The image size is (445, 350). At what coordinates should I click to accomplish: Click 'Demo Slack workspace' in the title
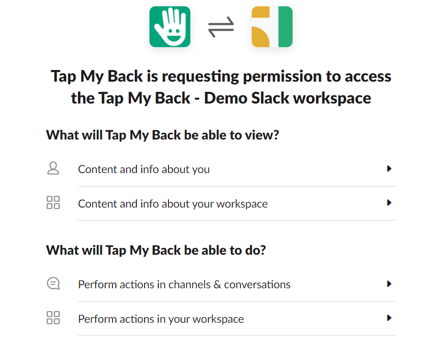(287, 98)
